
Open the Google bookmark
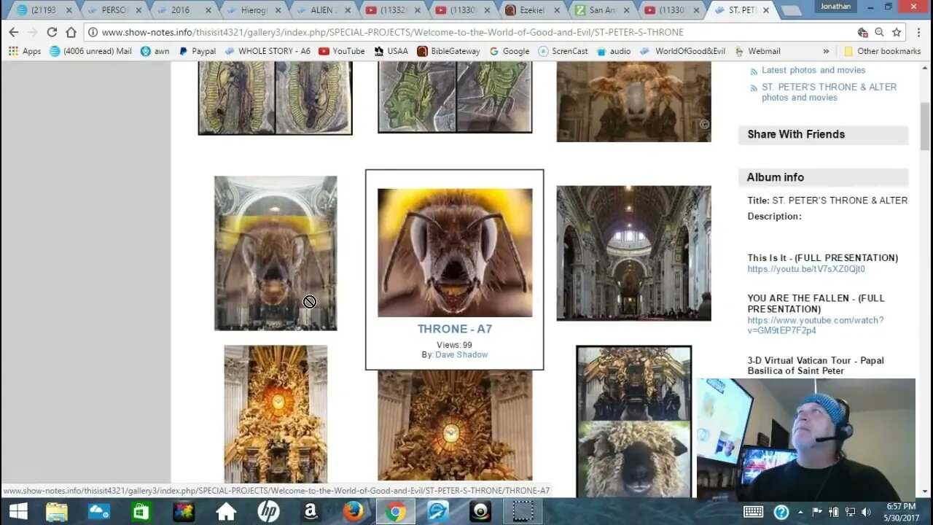509,51
